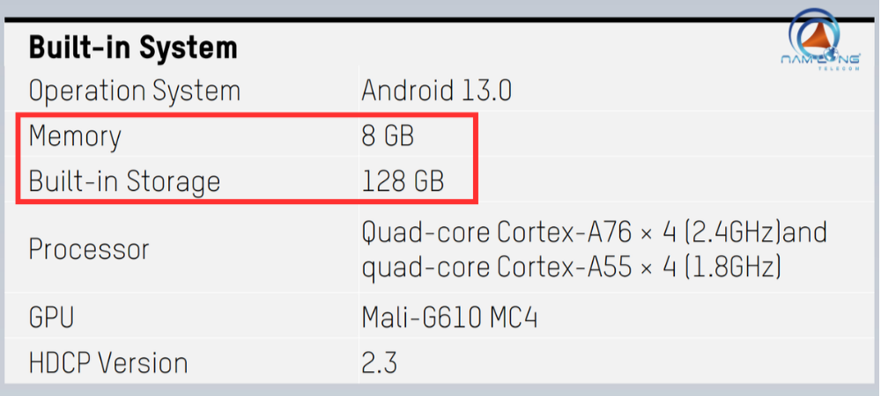Click the Built-in Storage label
Image resolution: width=881 pixels, height=396 pixels.
124,182
